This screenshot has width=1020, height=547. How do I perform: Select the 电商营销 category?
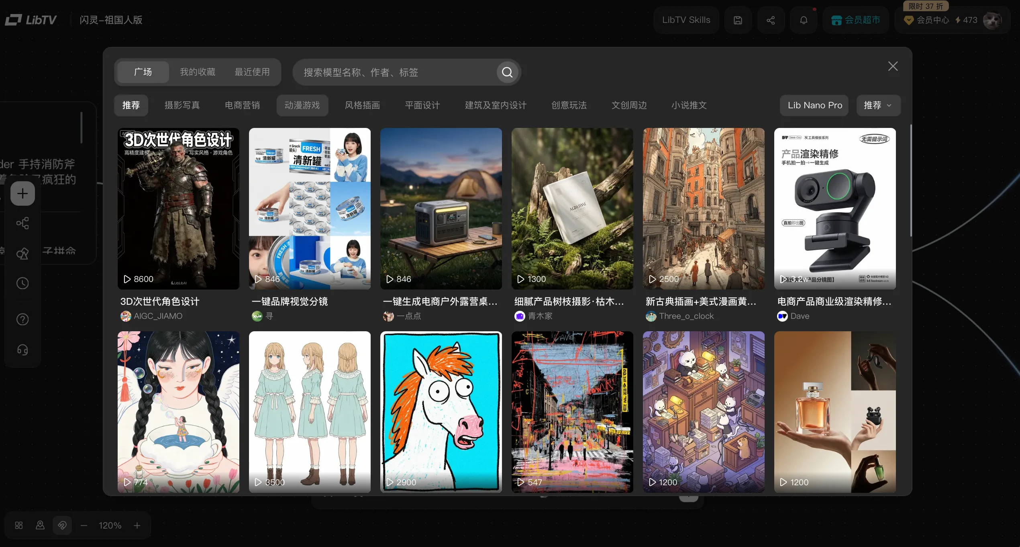click(242, 105)
